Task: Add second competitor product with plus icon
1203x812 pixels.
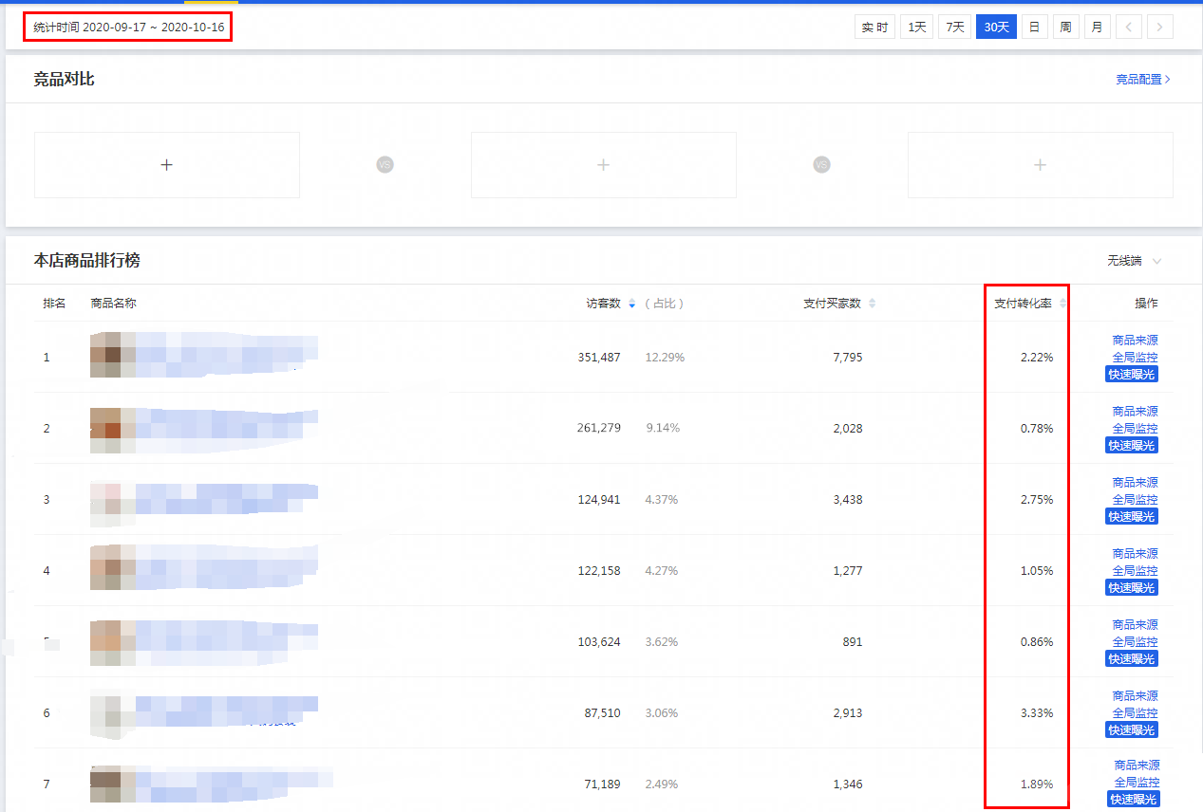Action: (603, 165)
